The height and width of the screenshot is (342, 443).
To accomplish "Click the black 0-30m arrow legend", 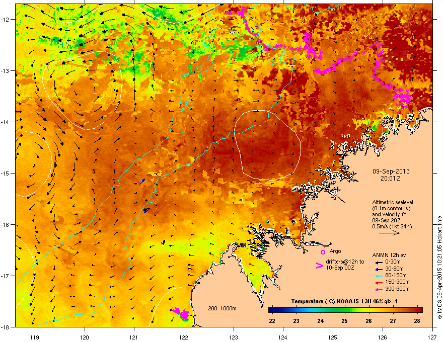I will [x=379, y=262].
